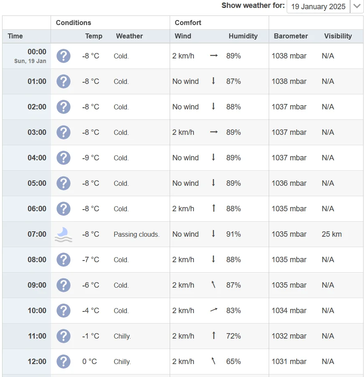Click the question mark icon at 12:00
This screenshot has height=377, width=364.
click(64, 362)
